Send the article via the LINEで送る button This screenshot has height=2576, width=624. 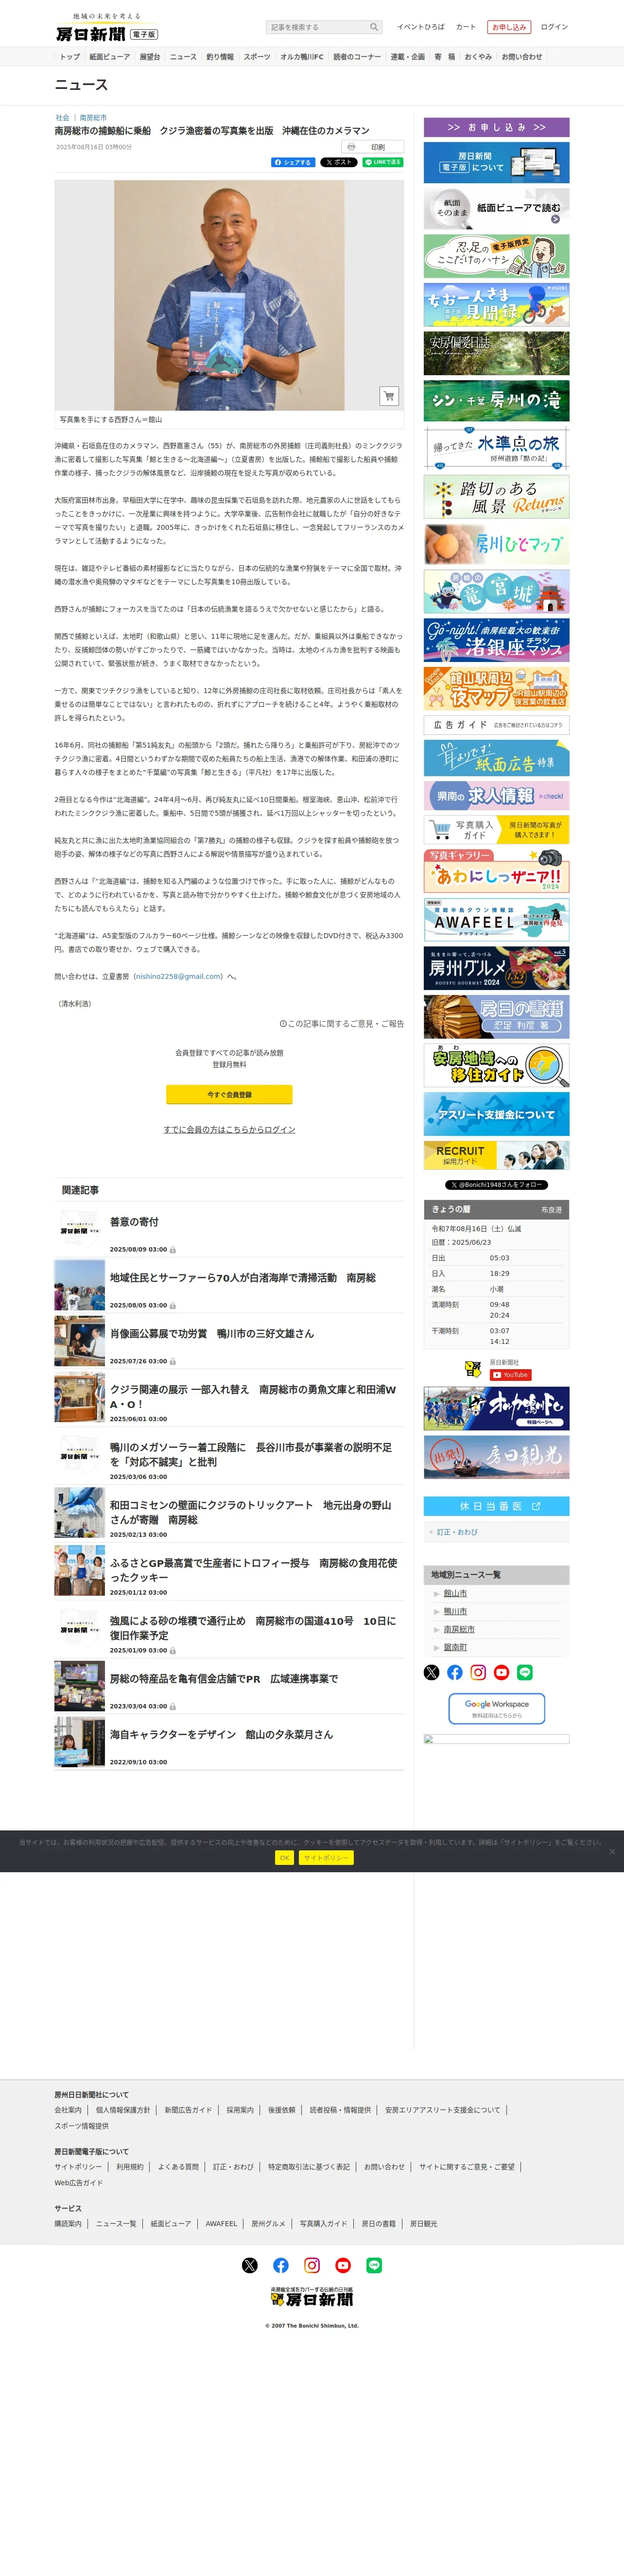click(x=383, y=162)
